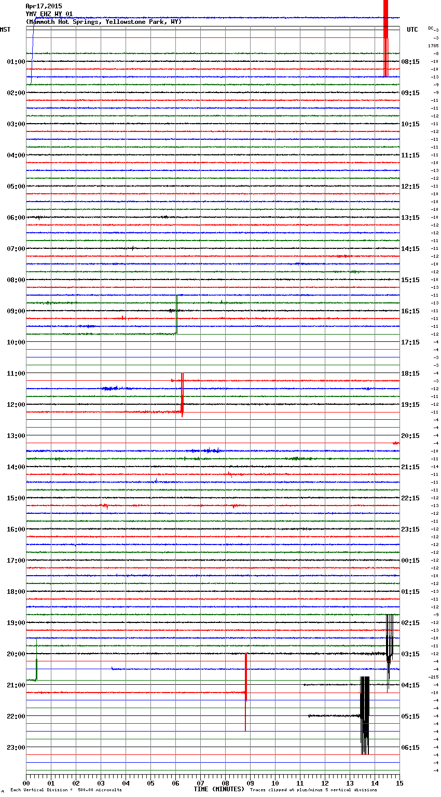Click the Mammoth Hot Springs location caption

(x=104, y=22)
